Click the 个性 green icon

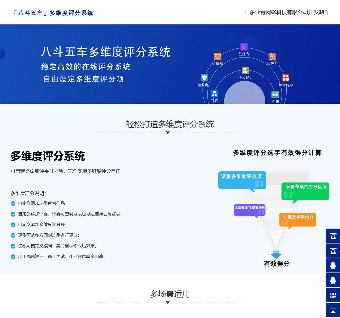275,94
